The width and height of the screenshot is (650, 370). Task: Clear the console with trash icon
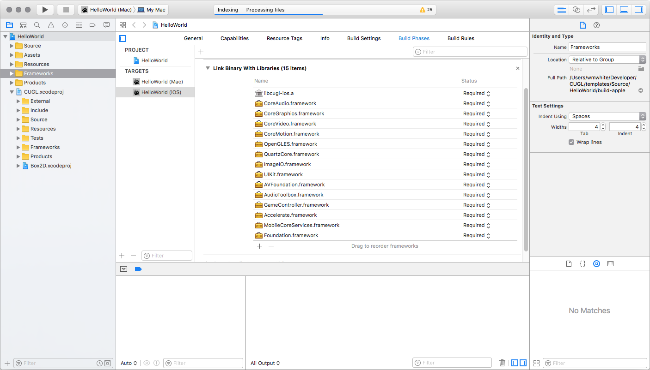coord(502,363)
